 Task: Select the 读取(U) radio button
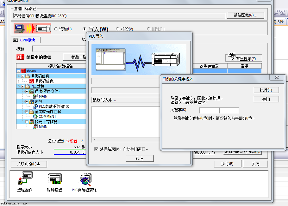coord(56,29)
